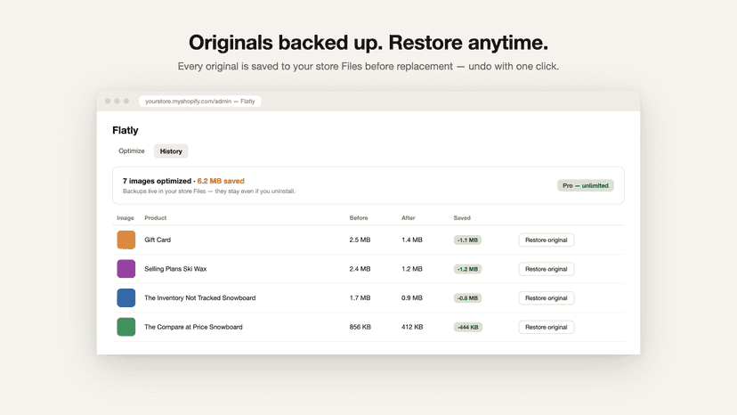The height and width of the screenshot is (415, 737).
Task: Click the 2.5 MB before value
Action: pyautogui.click(x=360, y=240)
